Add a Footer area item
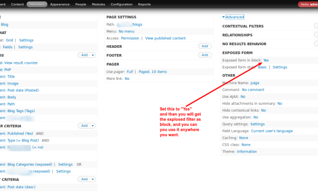Image resolution: width=318 pixels, height=194 pixels. coord(205,55)
